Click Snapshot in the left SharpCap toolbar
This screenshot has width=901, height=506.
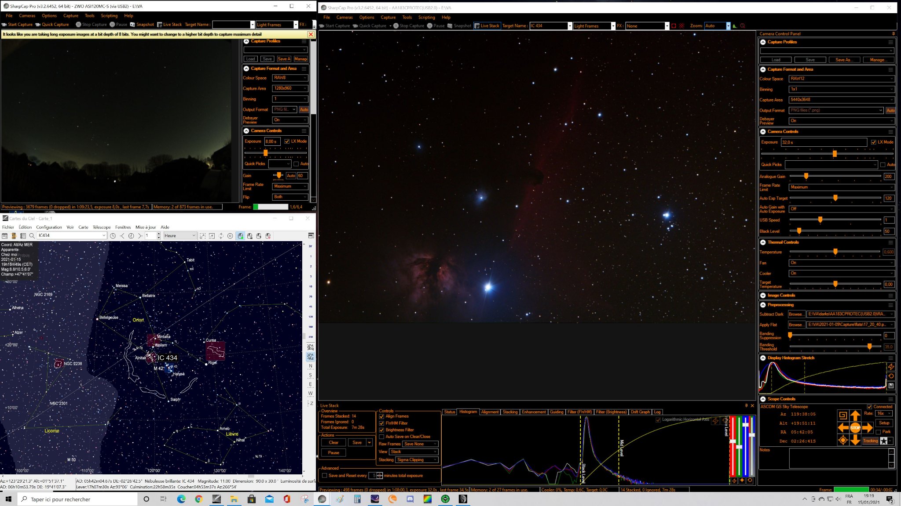click(x=142, y=25)
